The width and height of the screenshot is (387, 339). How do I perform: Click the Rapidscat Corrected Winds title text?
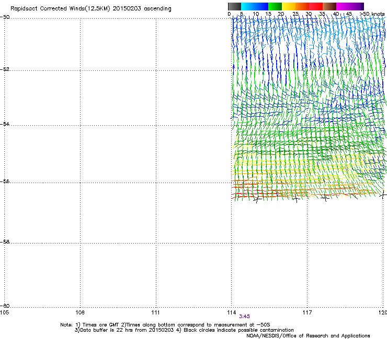[91, 9]
